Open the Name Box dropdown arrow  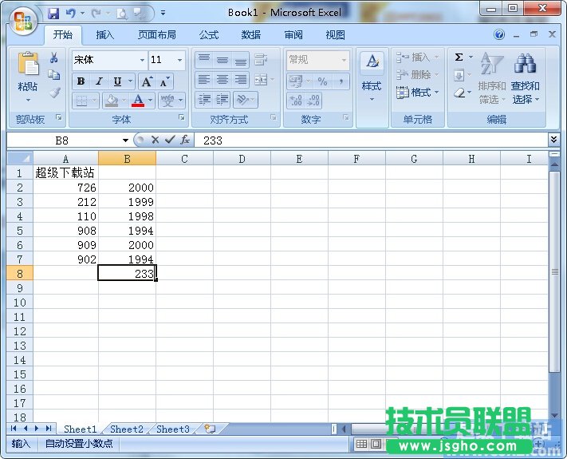[125, 140]
